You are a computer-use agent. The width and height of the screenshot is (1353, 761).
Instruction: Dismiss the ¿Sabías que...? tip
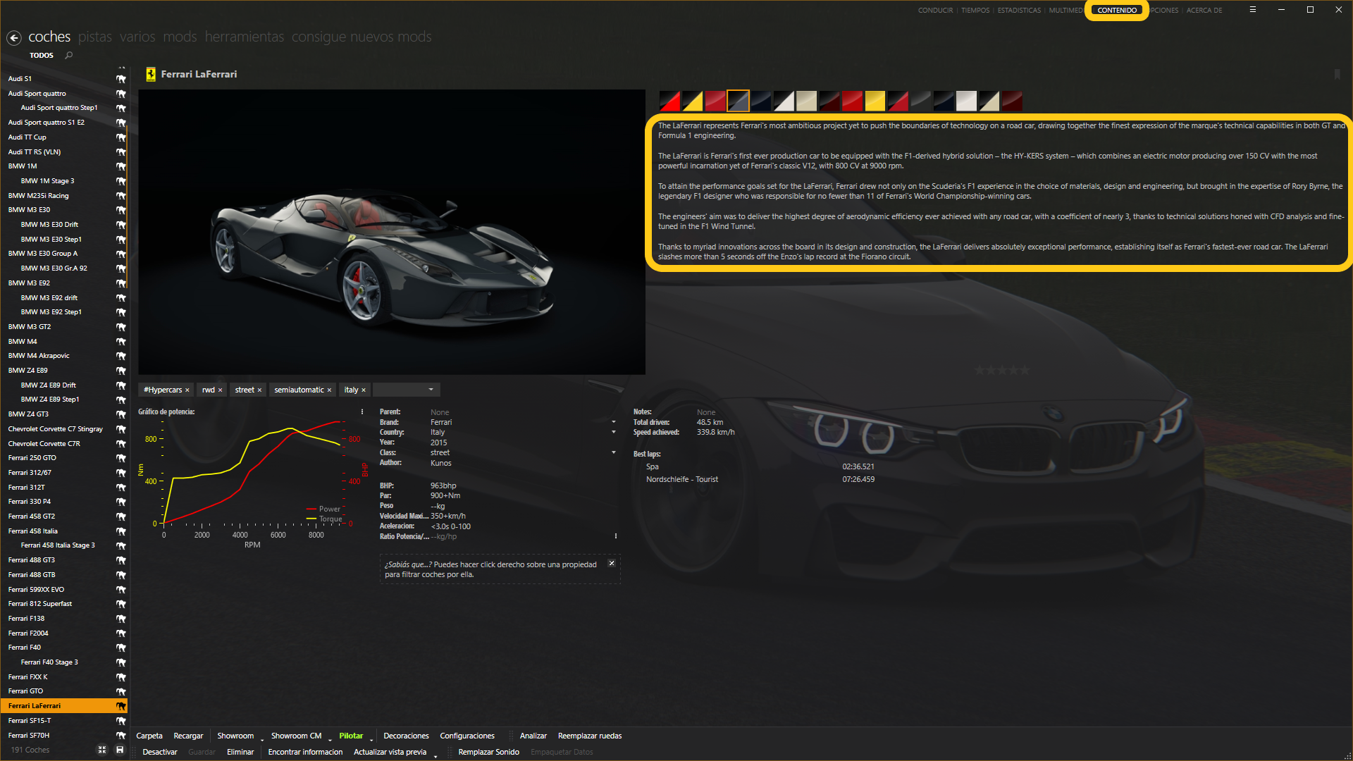[x=612, y=564]
